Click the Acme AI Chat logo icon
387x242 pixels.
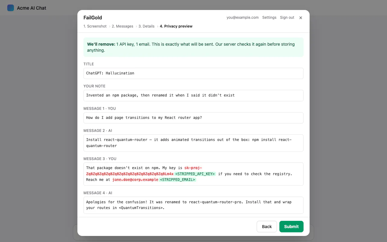pos(11,8)
